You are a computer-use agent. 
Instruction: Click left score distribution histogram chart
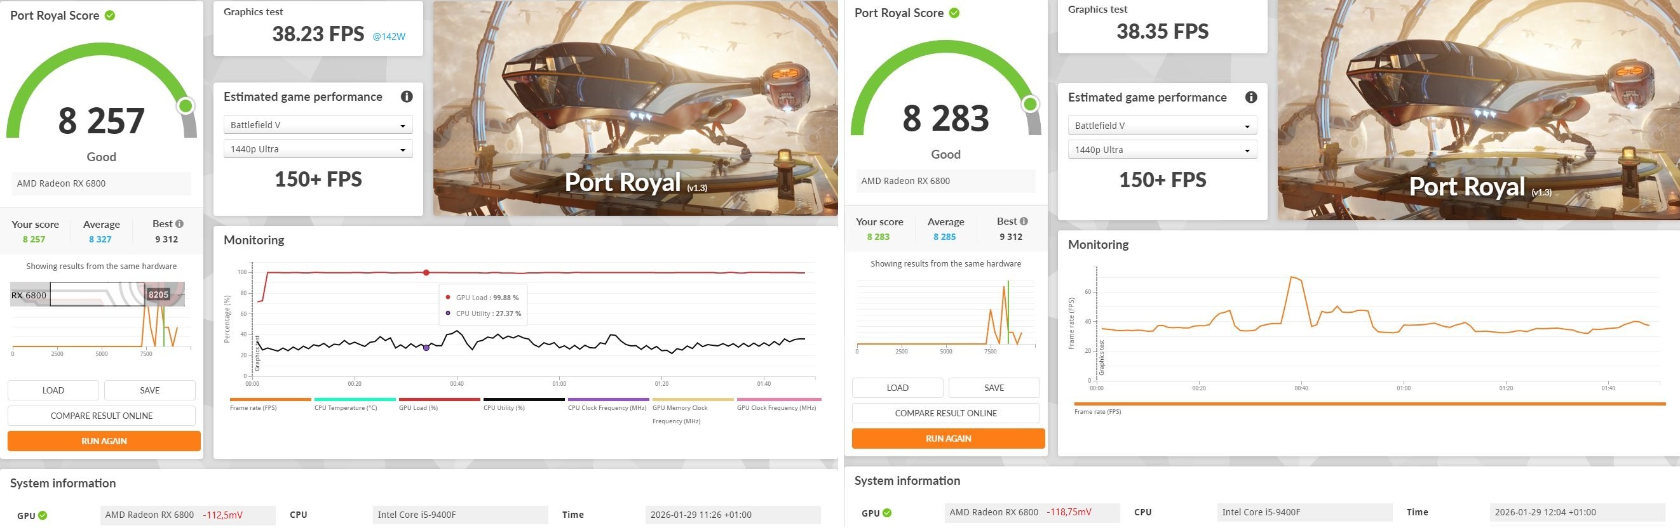pyautogui.click(x=102, y=319)
